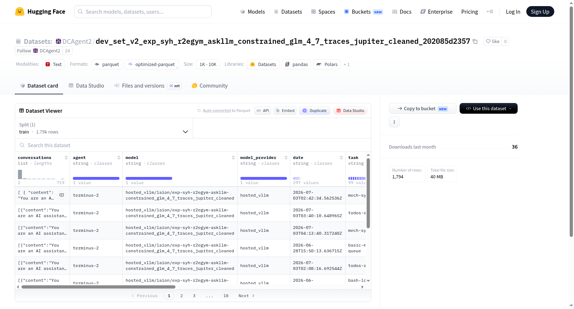Click the Hugging Face logo

[40, 11]
